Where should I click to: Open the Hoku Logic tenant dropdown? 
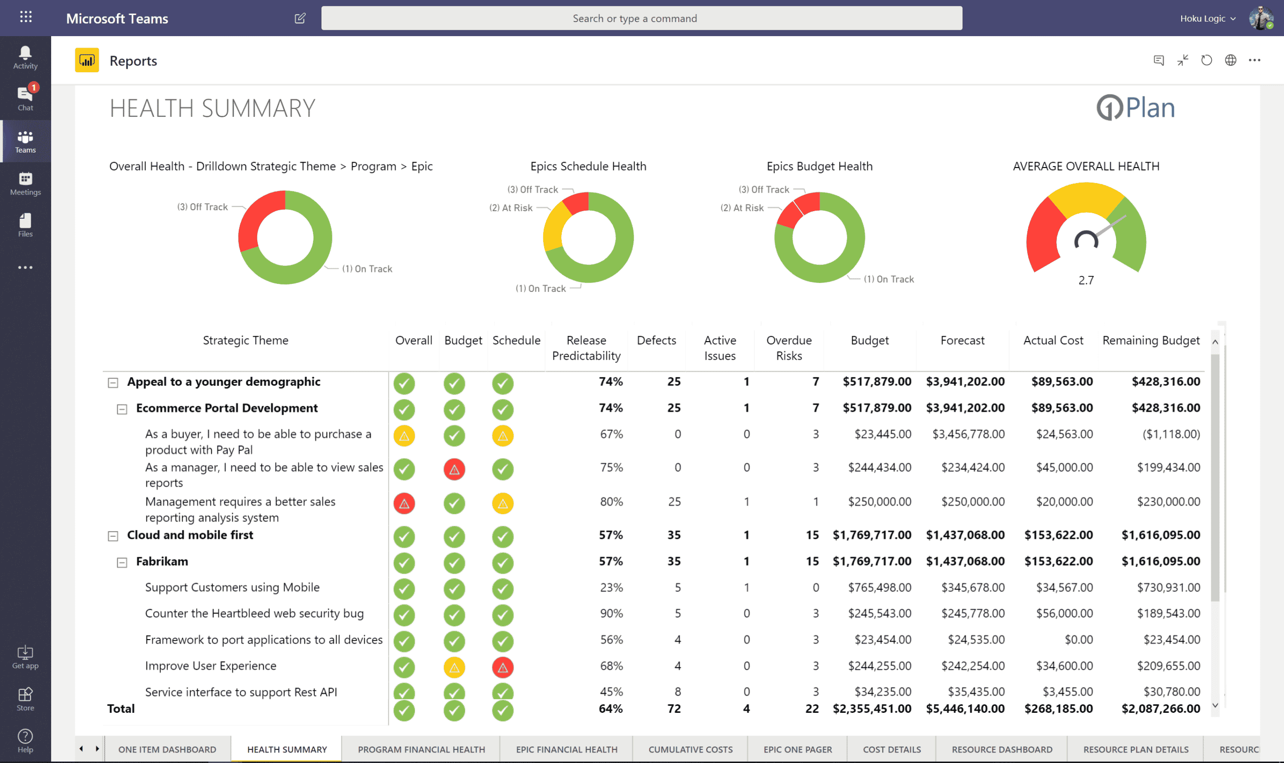1207,18
